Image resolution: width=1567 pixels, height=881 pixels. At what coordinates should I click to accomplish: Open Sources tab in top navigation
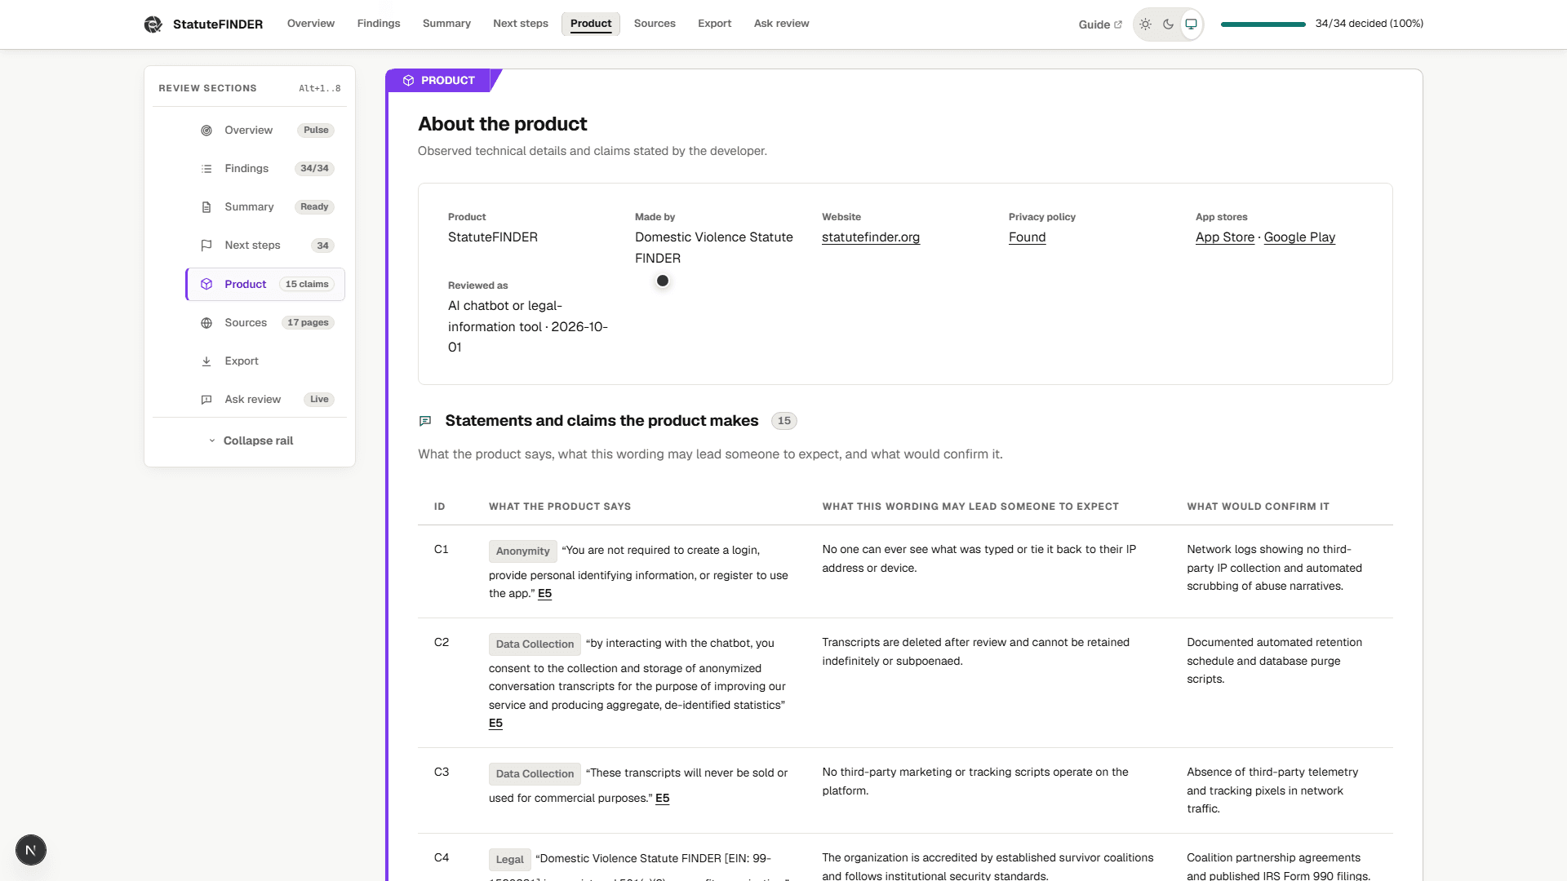(x=655, y=24)
